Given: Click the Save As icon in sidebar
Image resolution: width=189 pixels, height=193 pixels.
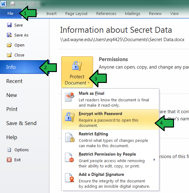Looking at the screenshot, I should [9, 35].
